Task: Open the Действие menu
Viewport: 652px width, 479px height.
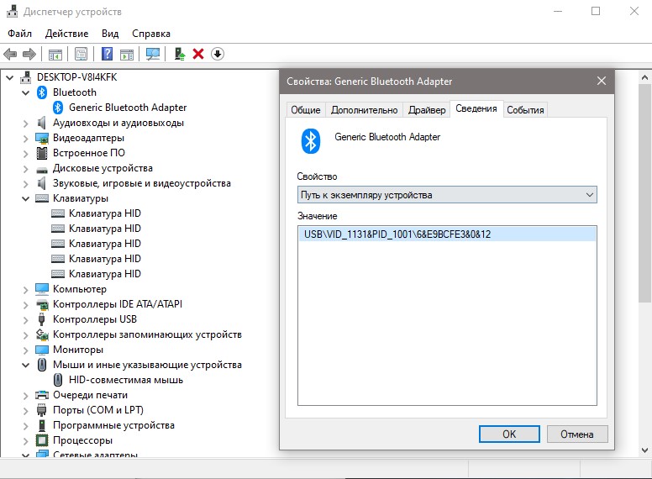Action: (66, 34)
